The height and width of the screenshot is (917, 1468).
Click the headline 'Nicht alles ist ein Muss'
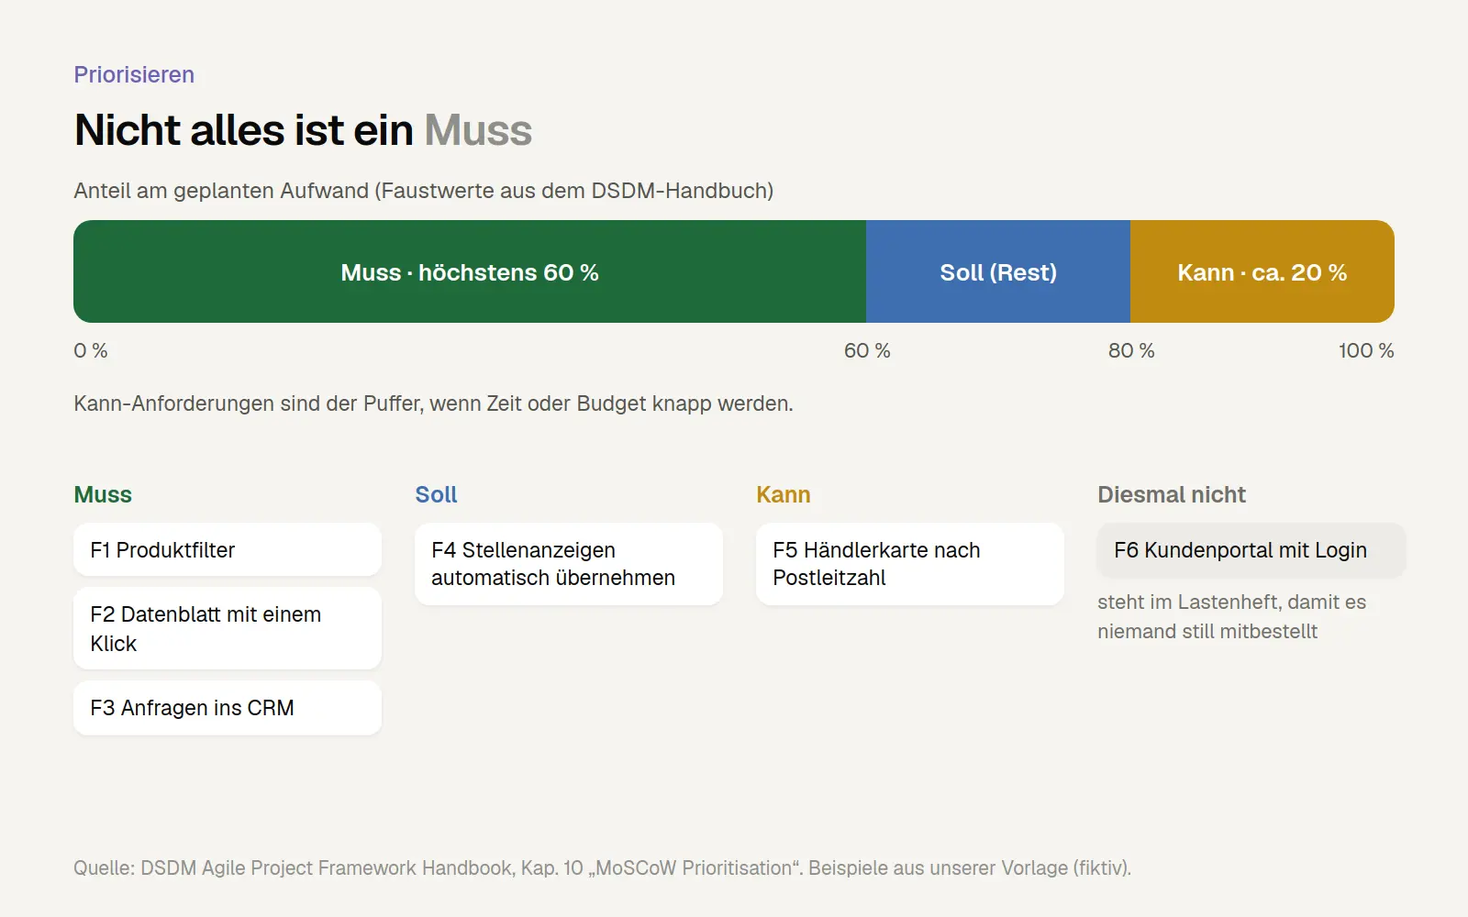303,129
